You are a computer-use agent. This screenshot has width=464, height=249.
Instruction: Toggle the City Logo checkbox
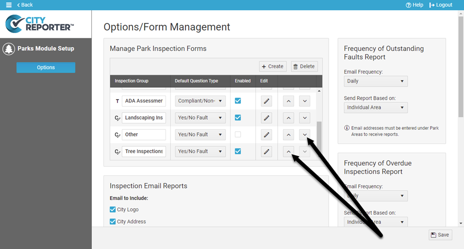coord(113,209)
